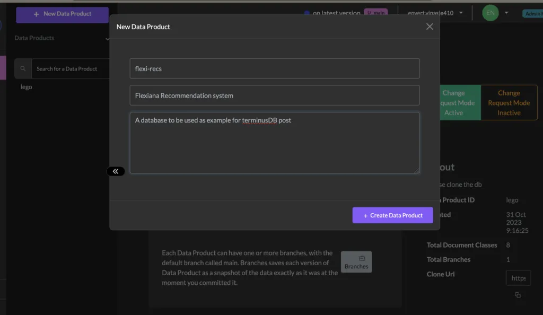Click the Total Branches label

pyautogui.click(x=449, y=260)
